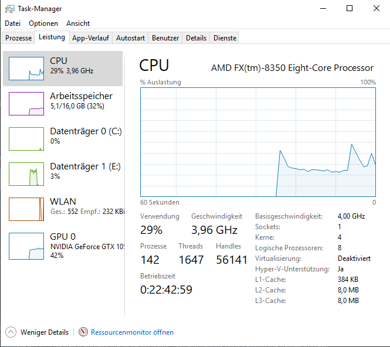
Task: Switch to the App-Verlauf tab
Action: (90, 38)
